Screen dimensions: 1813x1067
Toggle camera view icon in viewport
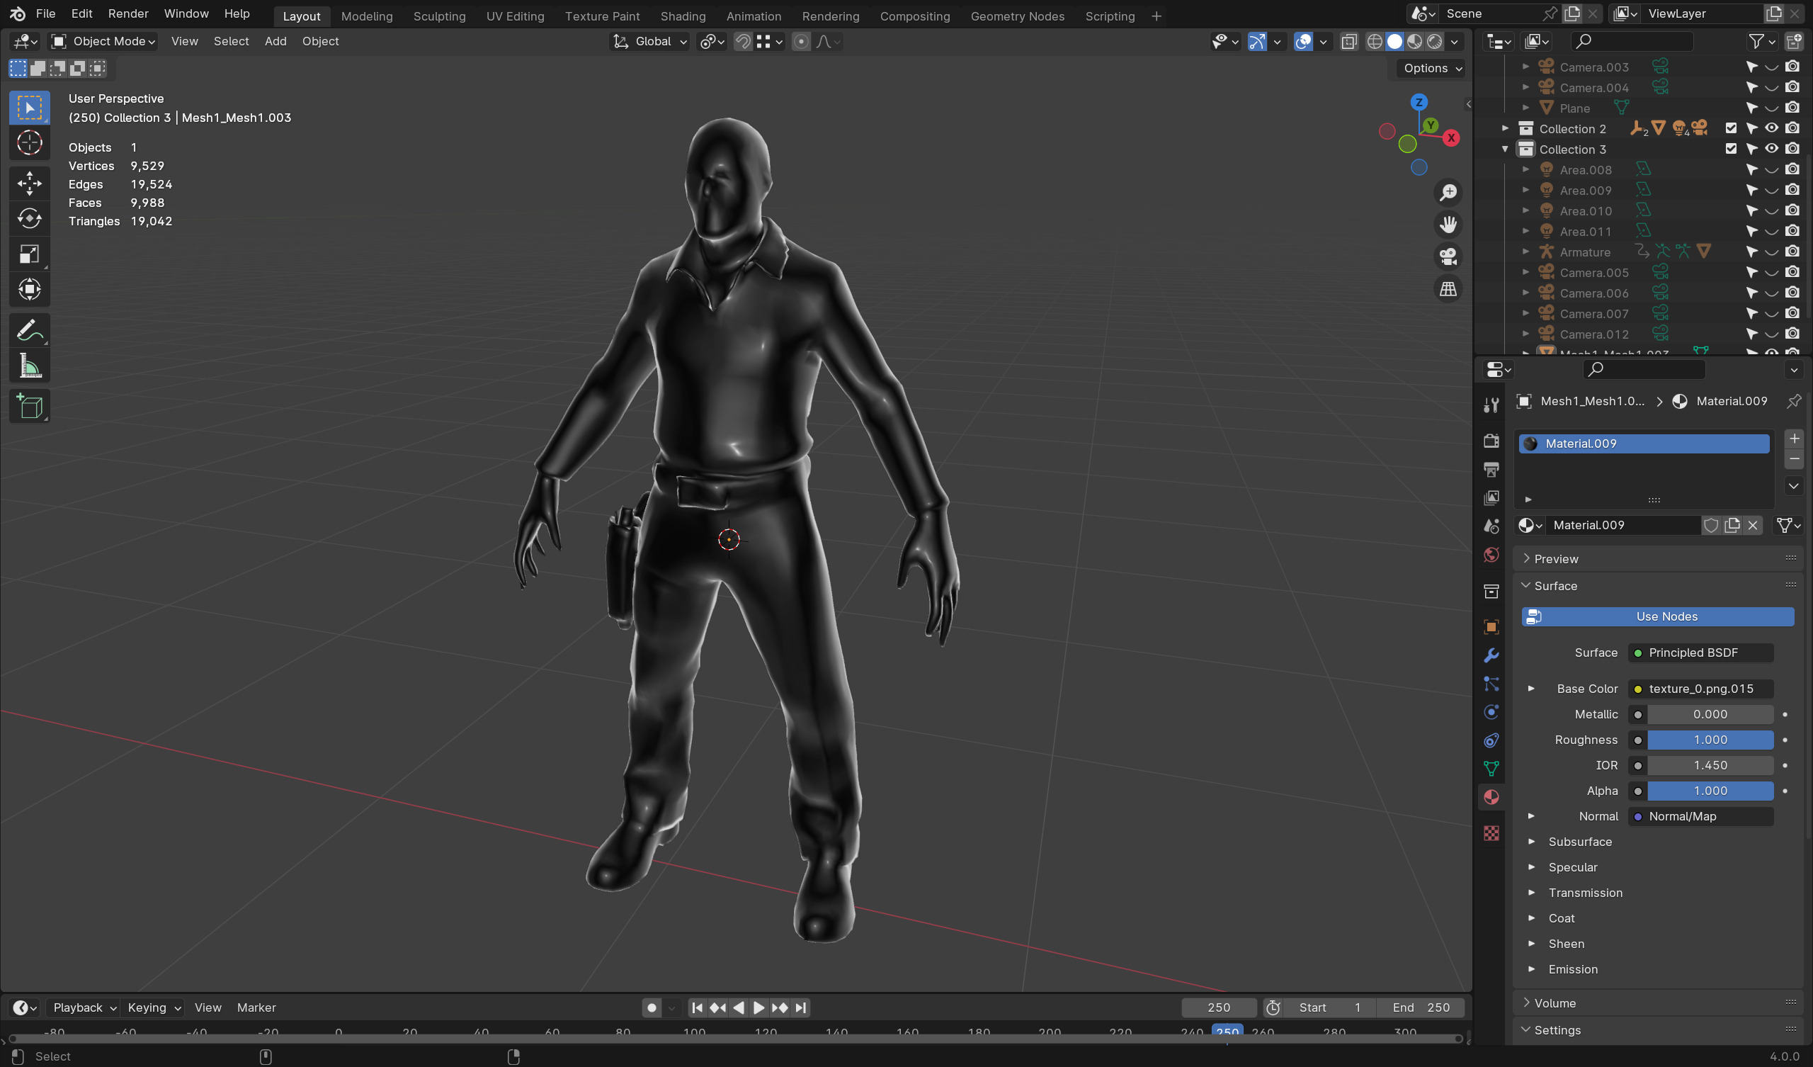[x=1448, y=257]
